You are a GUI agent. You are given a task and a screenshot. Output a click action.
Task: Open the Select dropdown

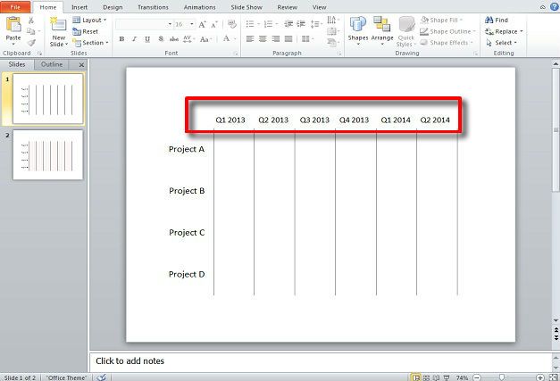[x=503, y=43]
